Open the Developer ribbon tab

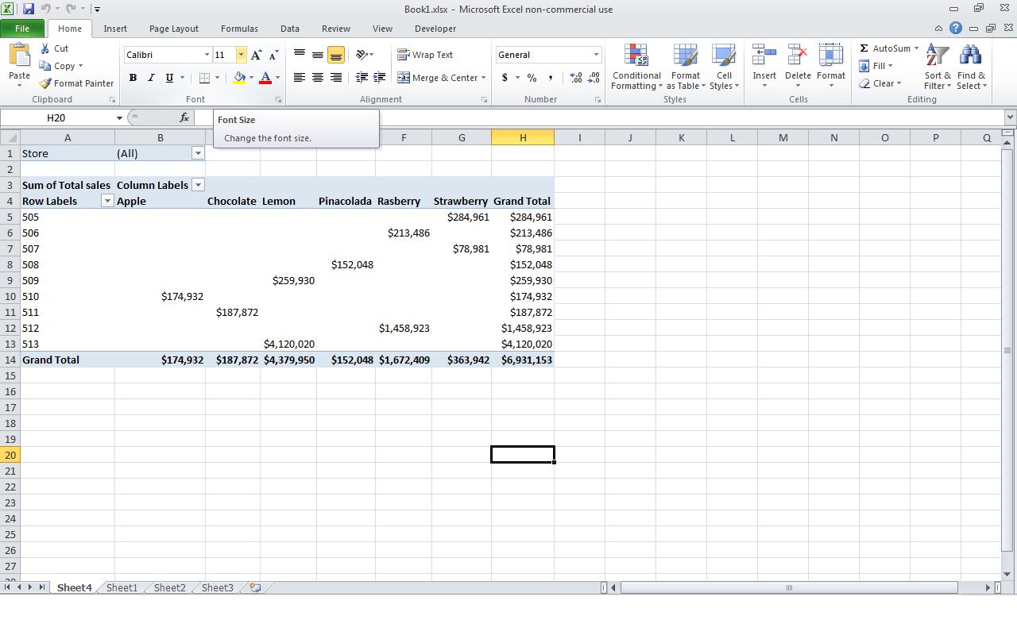click(435, 29)
